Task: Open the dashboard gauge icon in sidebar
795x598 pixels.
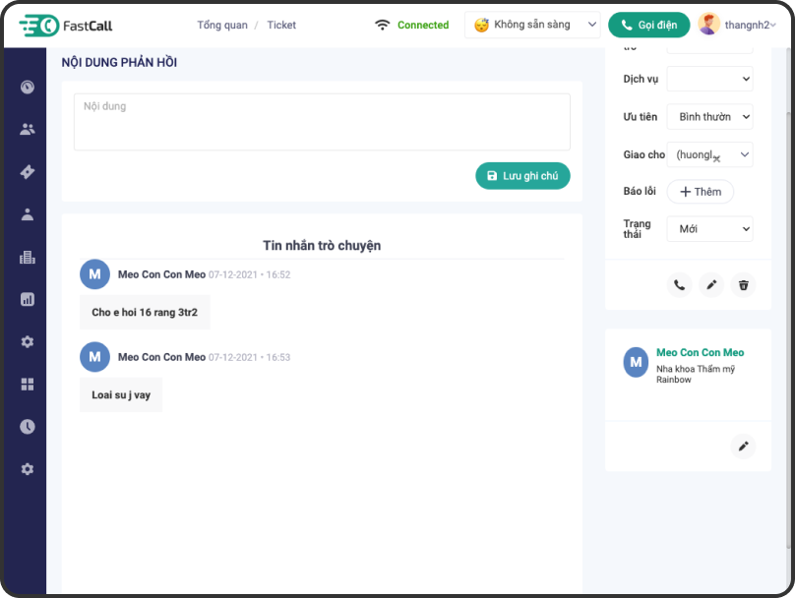Action: 28,87
